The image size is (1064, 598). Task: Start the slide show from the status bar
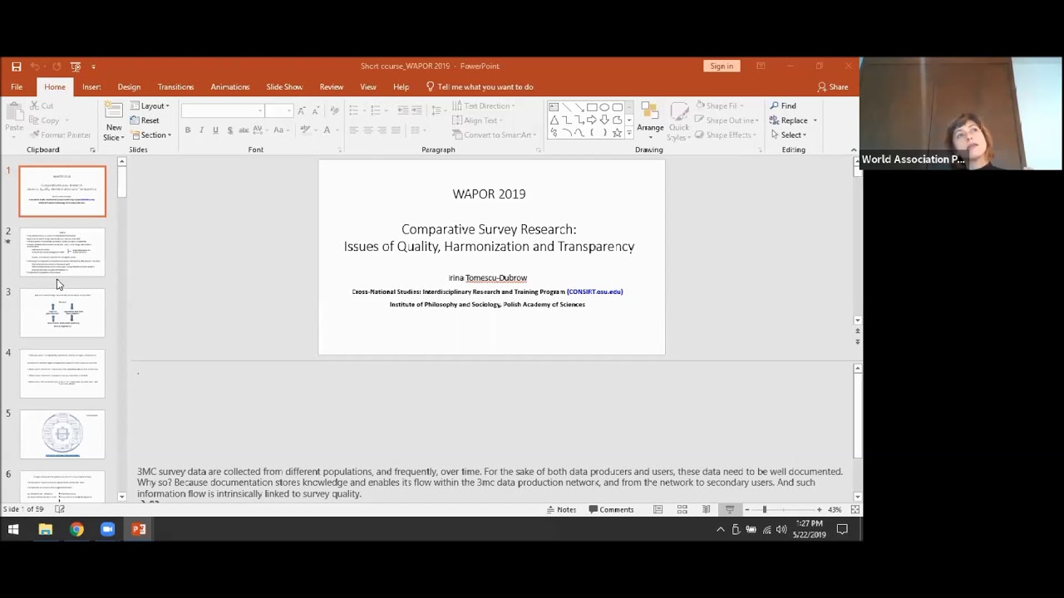[730, 509]
